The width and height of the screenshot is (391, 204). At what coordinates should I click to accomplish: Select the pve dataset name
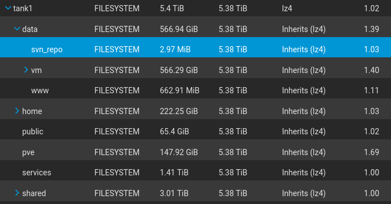(28, 152)
